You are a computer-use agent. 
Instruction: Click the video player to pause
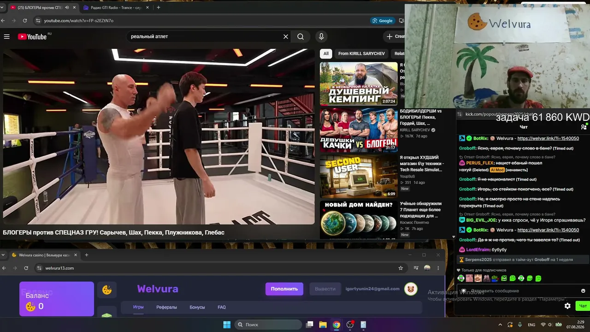(159, 136)
